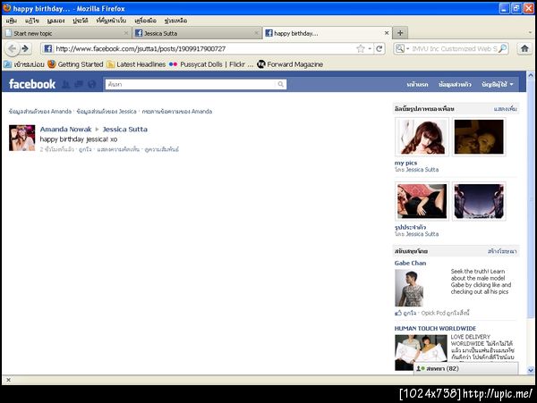This screenshot has width=537, height=403.
Task: Click the Facebook search magnifier button
Action: 281,84
